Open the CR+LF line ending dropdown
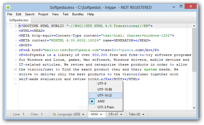The image size is (204, 125). tap(116, 114)
